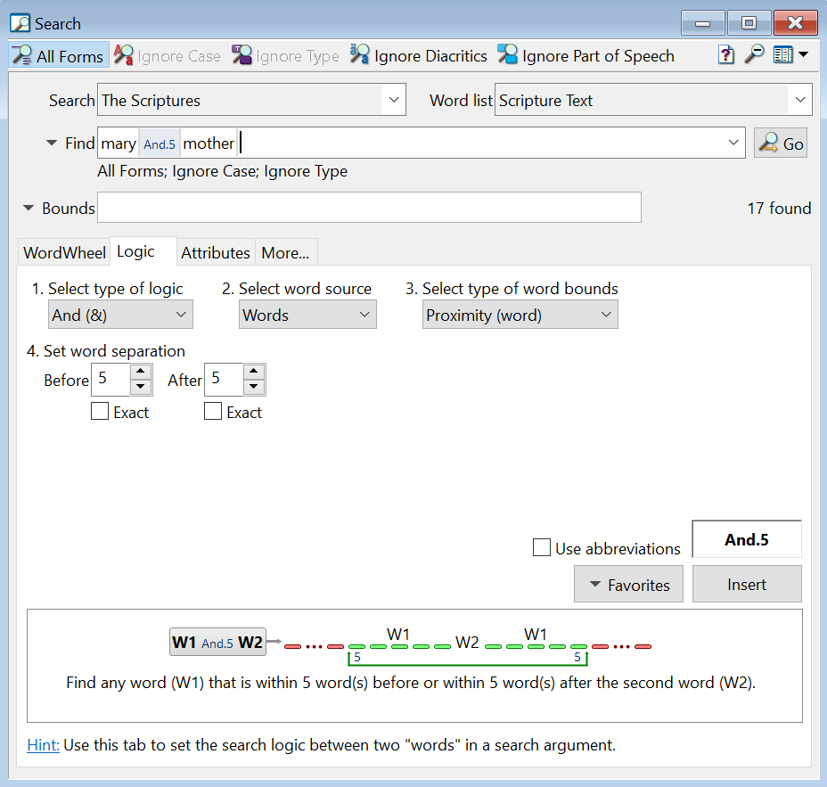827x787 pixels.
Task: Open the type of logic dropdown
Action: (120, 315)
